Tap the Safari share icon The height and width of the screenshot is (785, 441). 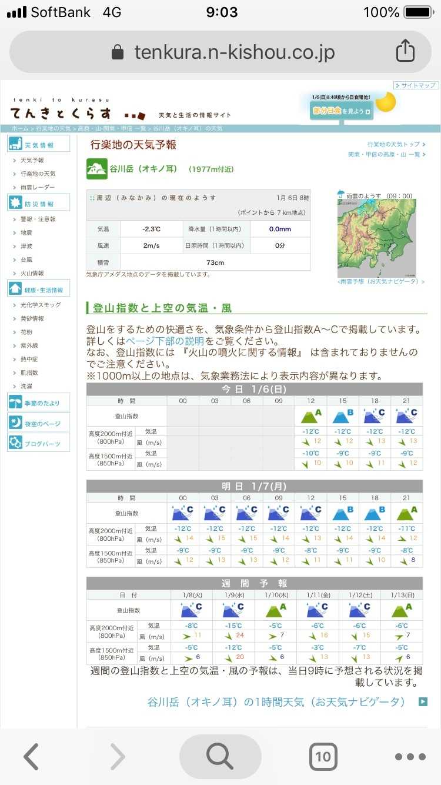pos(405,51)
